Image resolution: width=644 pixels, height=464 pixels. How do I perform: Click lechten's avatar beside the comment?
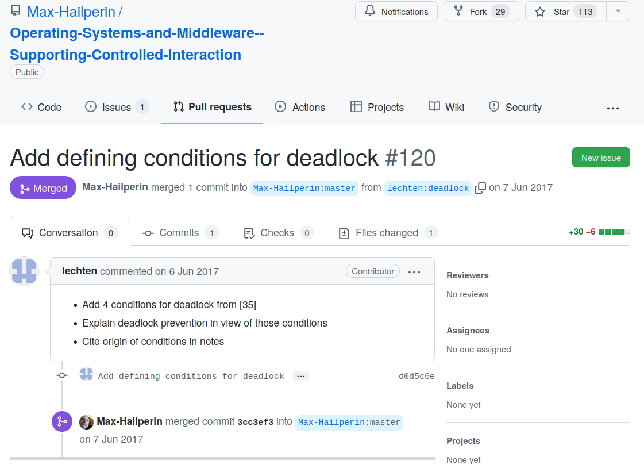[x=24, y=271]
